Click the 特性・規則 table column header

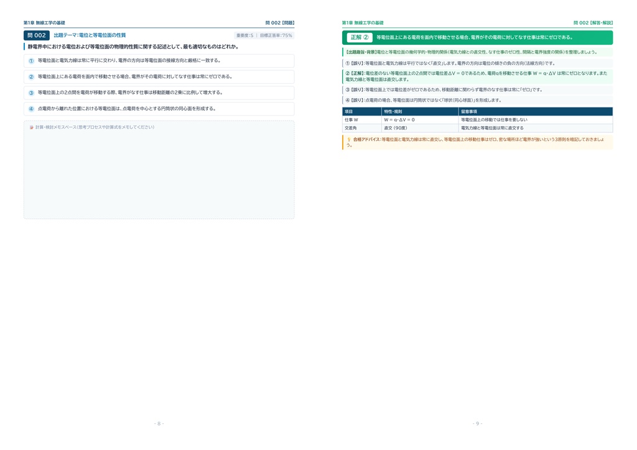420,112
